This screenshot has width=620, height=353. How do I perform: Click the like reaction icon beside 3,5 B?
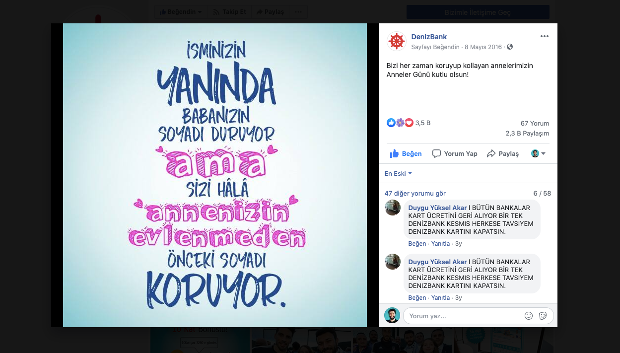click(391, 123)
